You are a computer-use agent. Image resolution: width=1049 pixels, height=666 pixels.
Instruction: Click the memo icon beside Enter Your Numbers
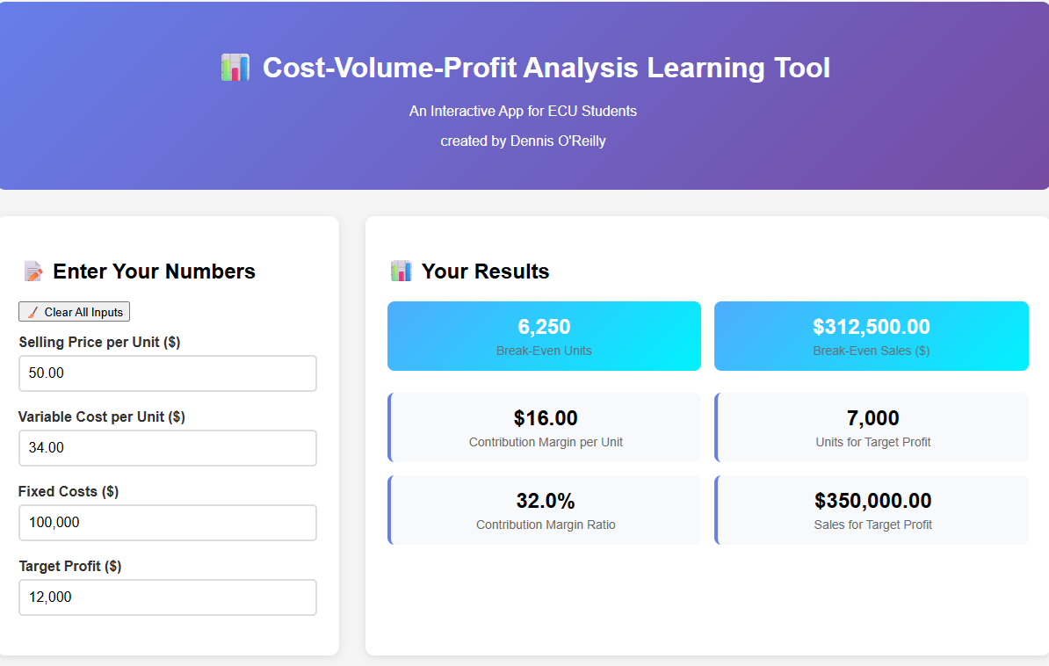pyautogui.click(x=33, y=271)
